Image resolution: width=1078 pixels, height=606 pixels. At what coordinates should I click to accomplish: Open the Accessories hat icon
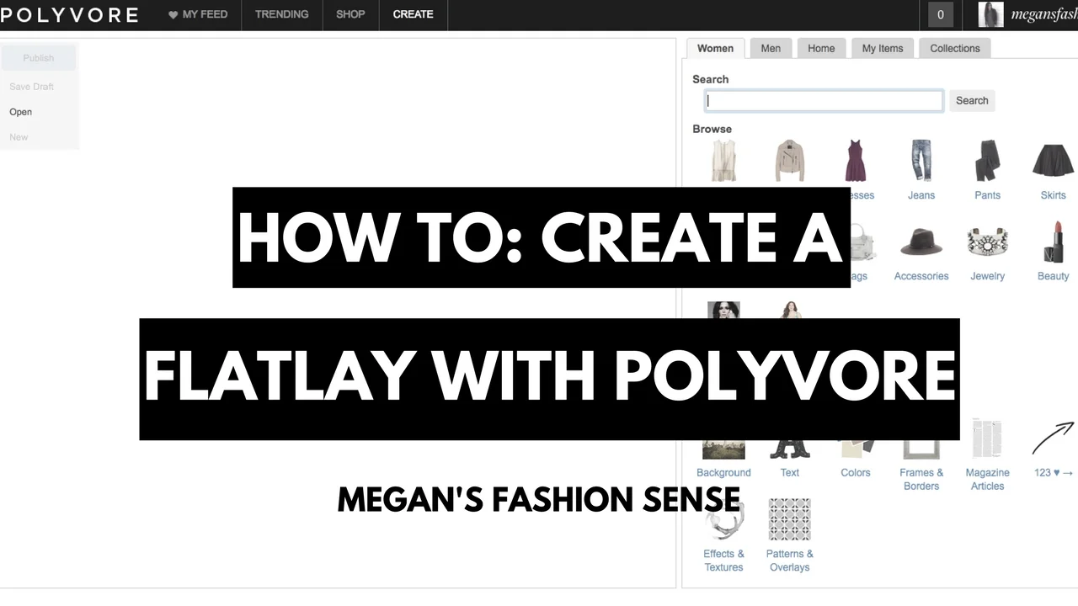(x=921, y=242)
